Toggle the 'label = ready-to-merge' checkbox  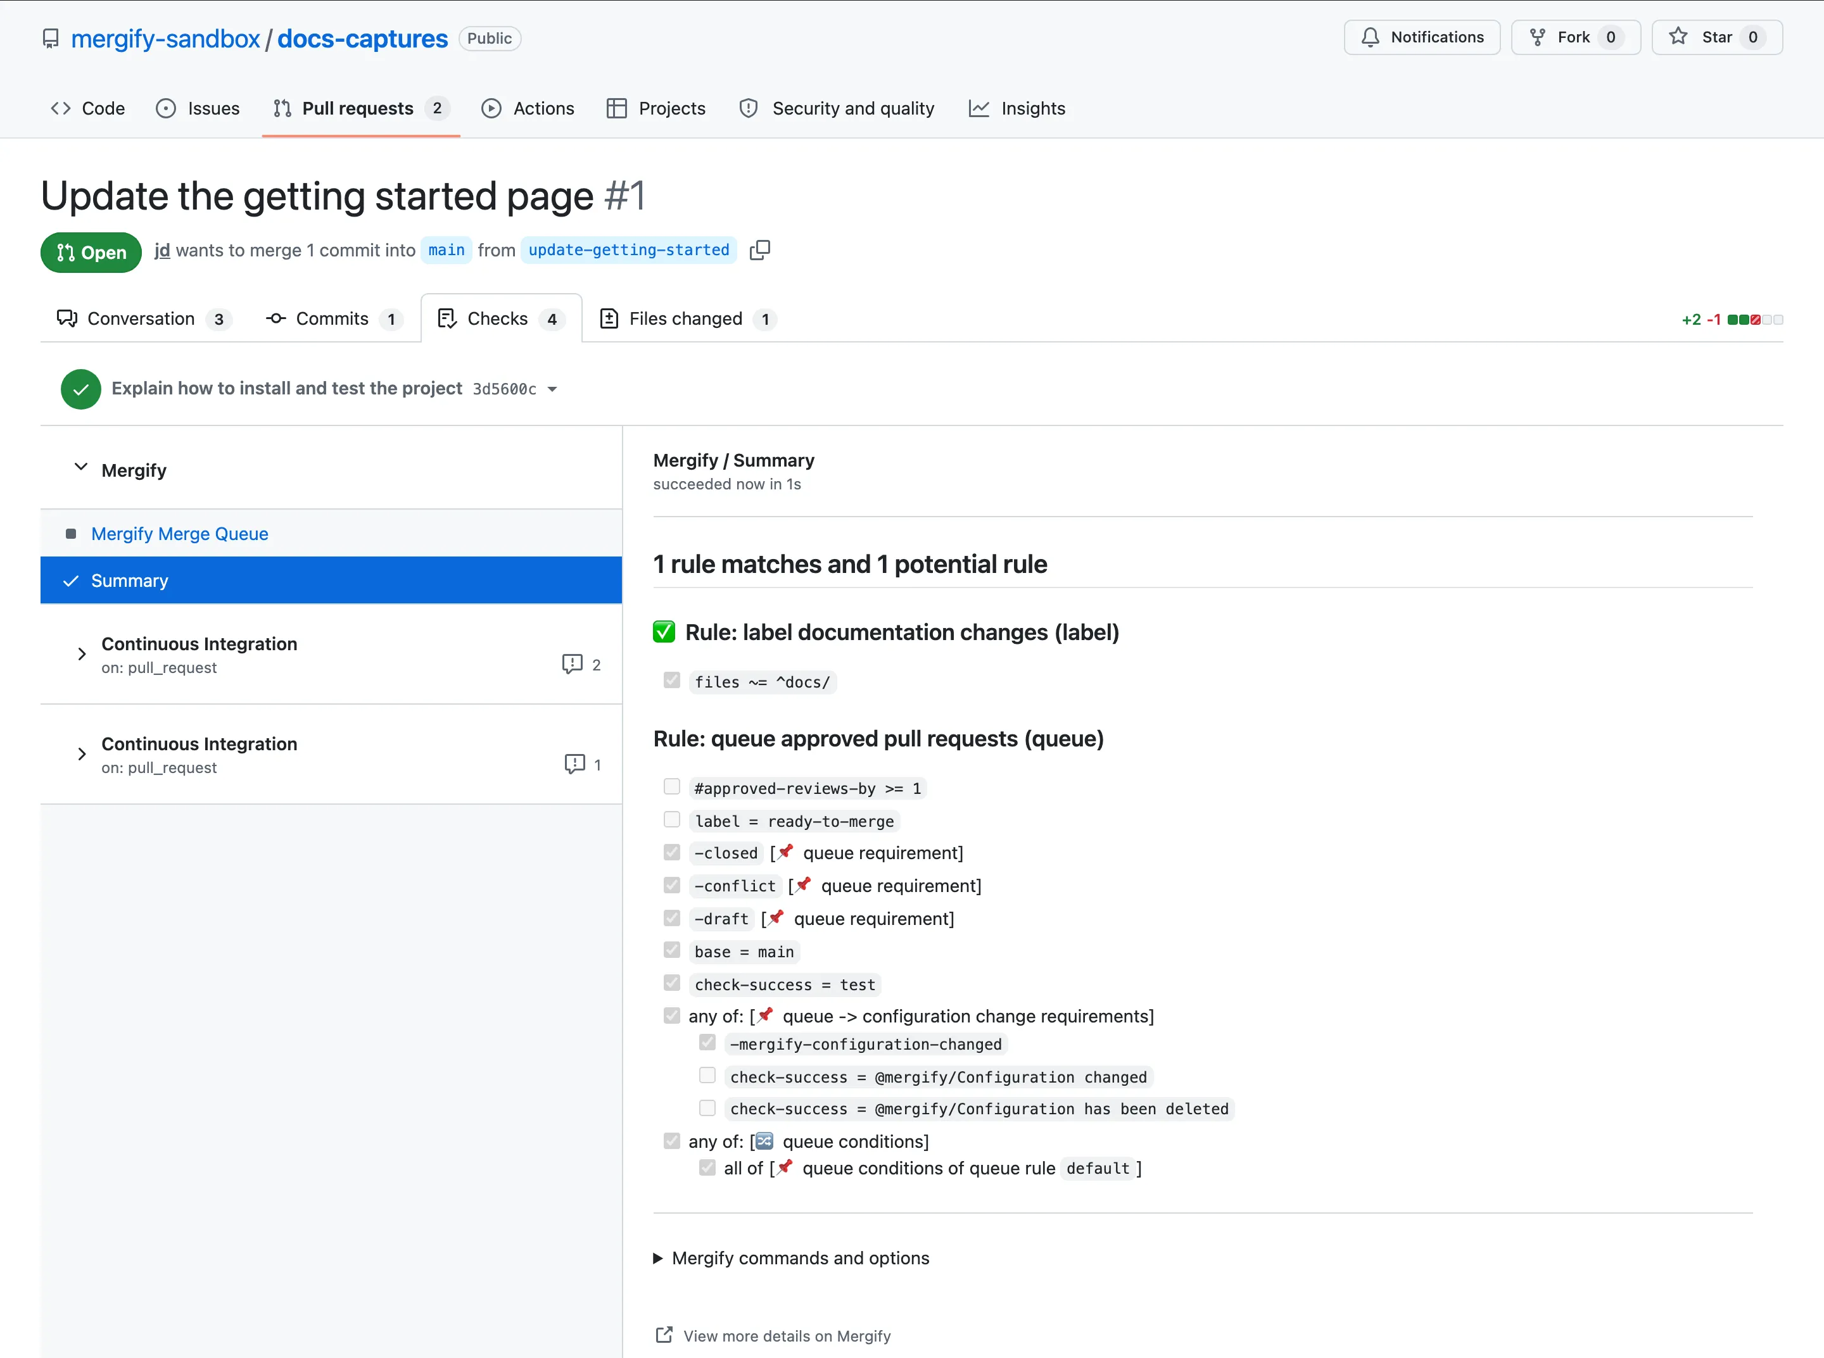672,820
